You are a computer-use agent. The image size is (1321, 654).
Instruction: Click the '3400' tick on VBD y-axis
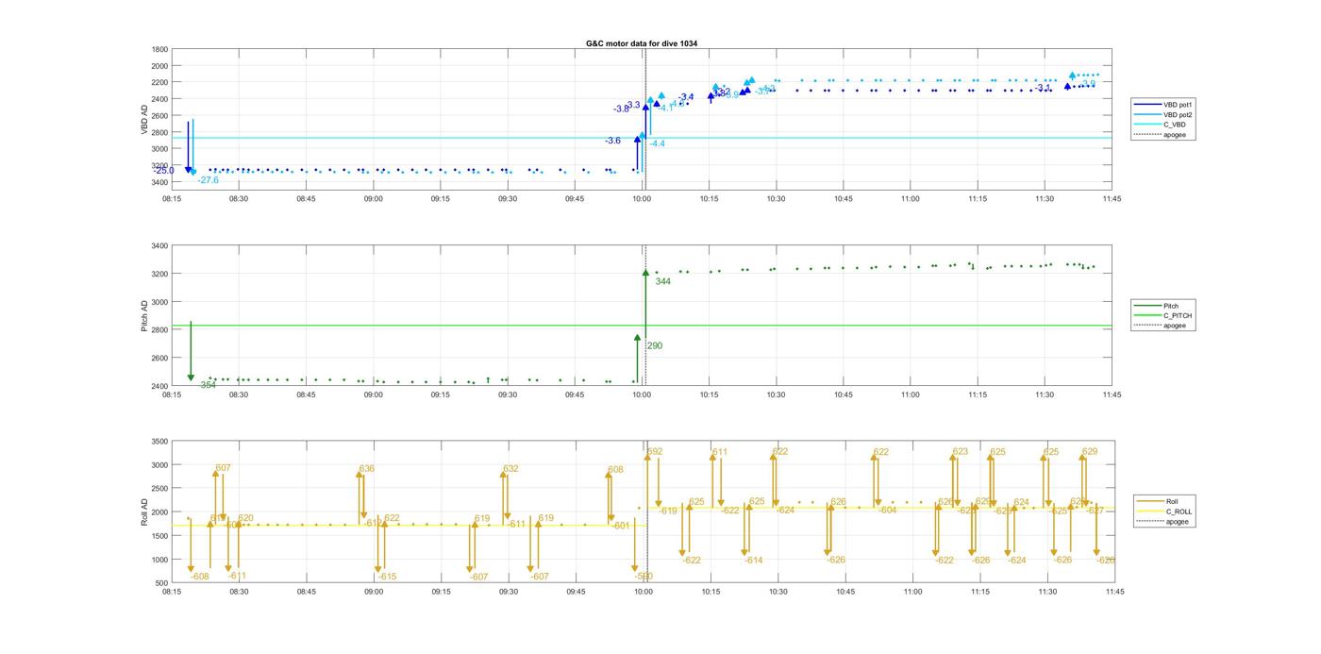160,182
